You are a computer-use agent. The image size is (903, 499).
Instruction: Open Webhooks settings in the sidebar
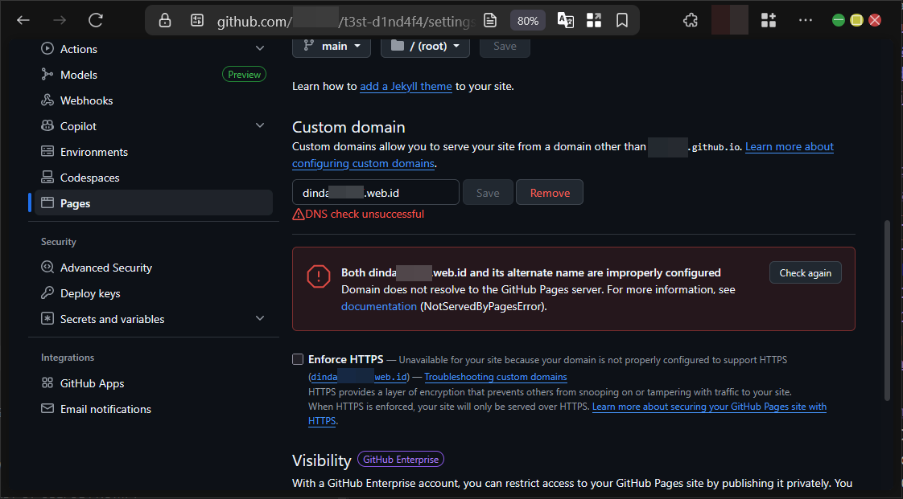pos(85,100)
